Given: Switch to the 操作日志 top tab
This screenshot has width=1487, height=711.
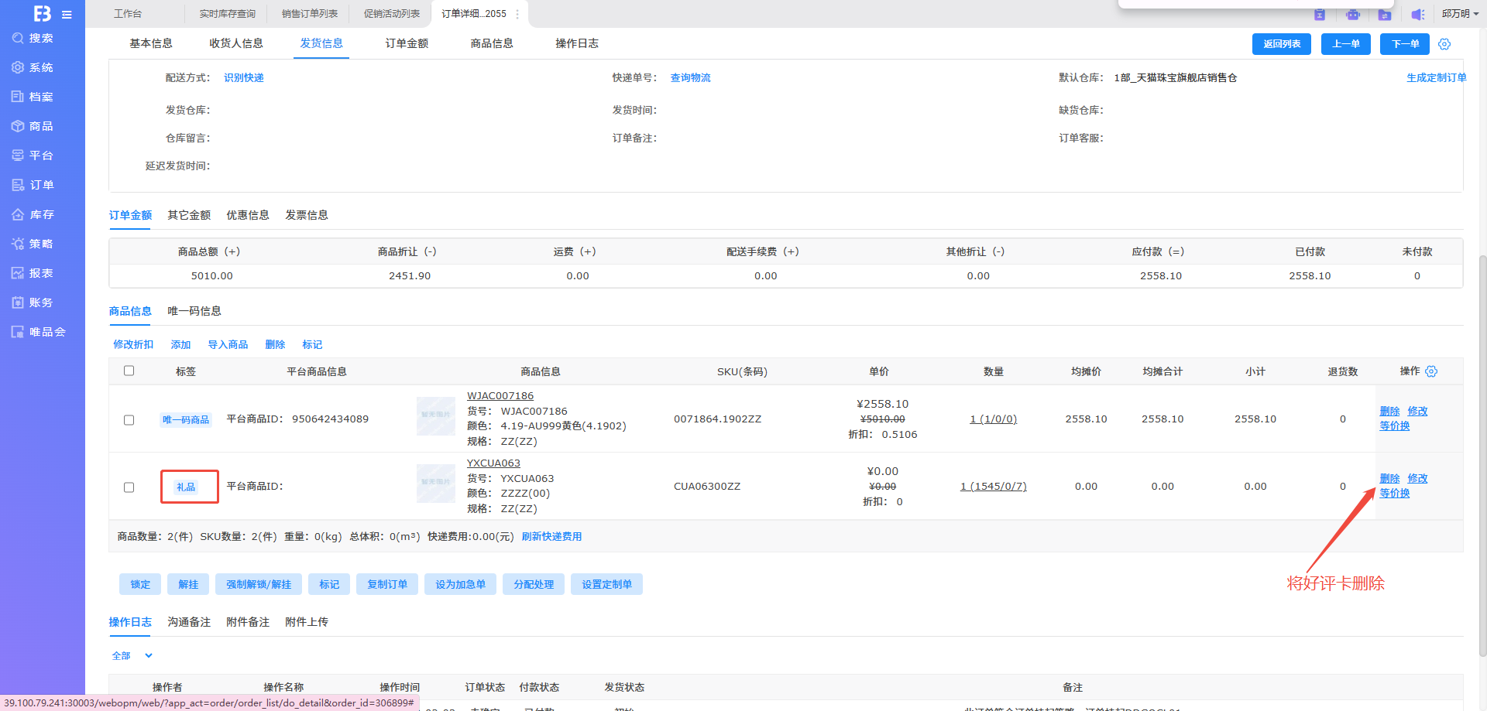Looking at the screenshot, I should [576, 43].
